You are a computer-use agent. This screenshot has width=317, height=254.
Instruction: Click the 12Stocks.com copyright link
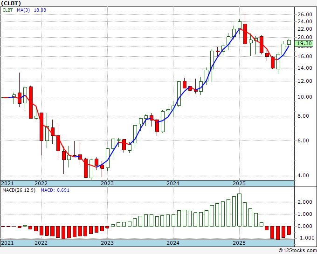pos(297,251)
